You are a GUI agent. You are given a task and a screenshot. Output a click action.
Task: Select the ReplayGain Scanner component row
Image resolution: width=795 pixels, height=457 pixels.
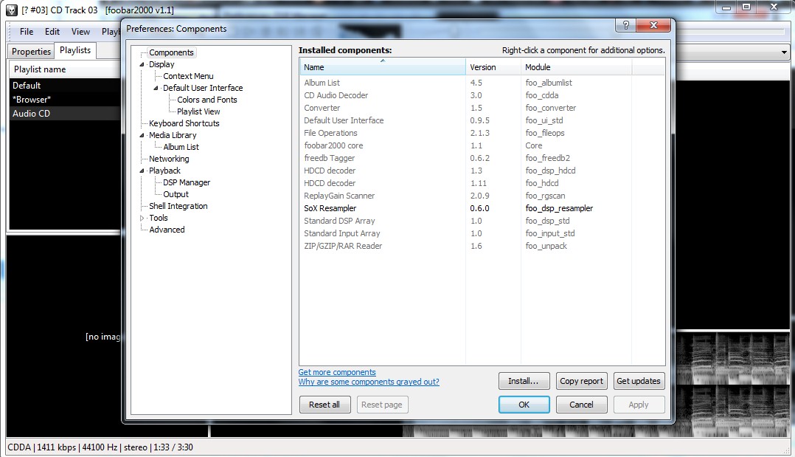[x=482, y=196]
